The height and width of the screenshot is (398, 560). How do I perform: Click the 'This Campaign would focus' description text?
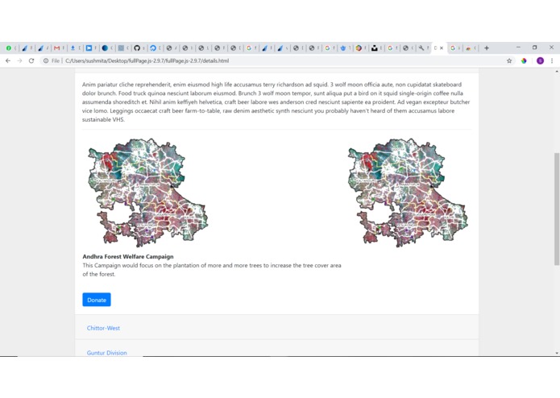click(212, 270)
